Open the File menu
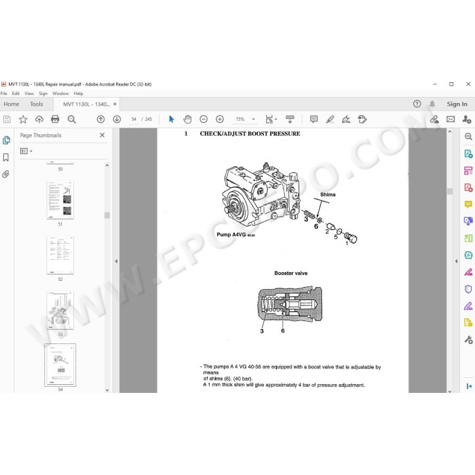Image resolution: width=475 pixels, height=475 pixels. click(3, 94)
